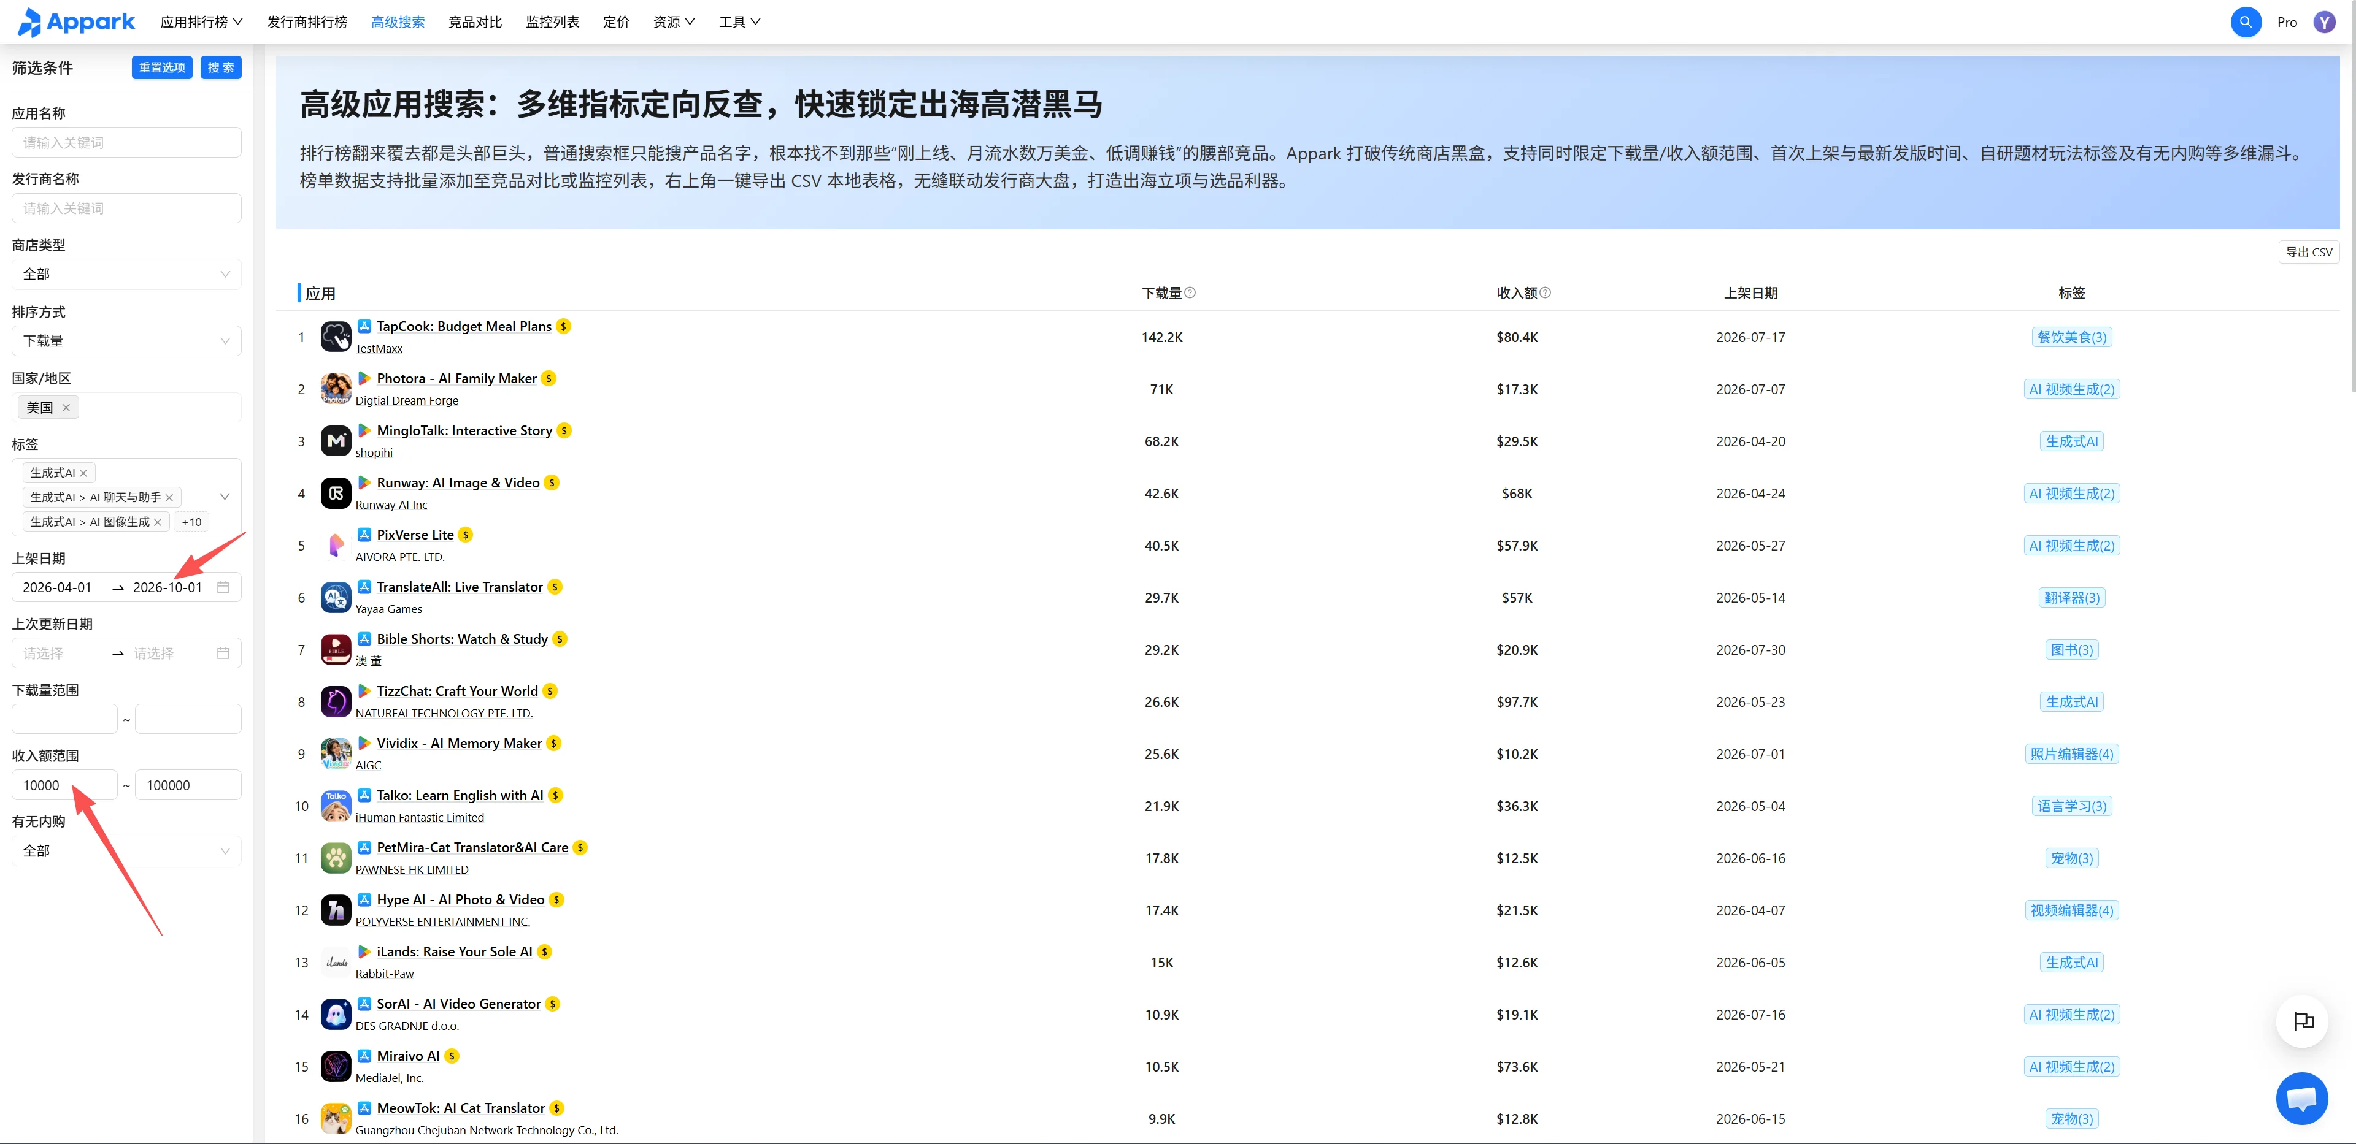Open the blue search icon in header
2356x1144 pixels.
click(2246, 22)
